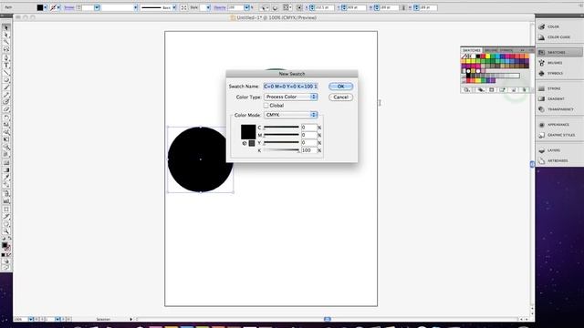Click Cancel in New Swatch dialog
The width and height of the screenshot is (584, 328).
click(340, 97)
